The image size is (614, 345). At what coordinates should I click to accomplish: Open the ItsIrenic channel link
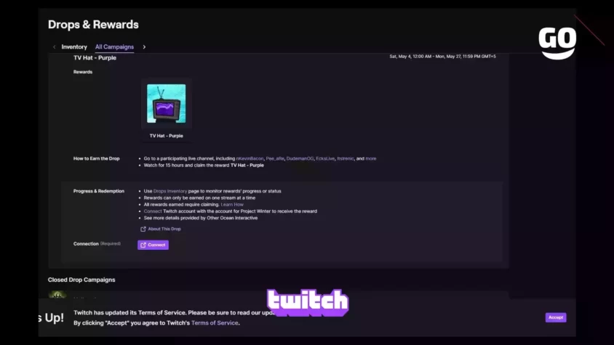pos(346,158)
